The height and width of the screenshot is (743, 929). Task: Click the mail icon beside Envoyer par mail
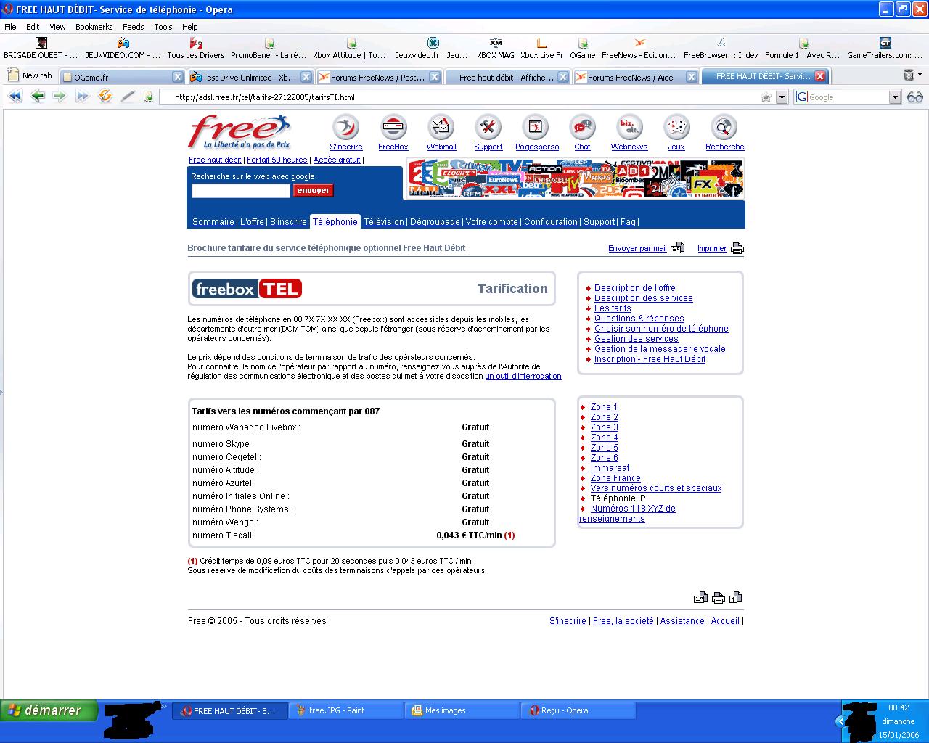[x=677, y=247]
